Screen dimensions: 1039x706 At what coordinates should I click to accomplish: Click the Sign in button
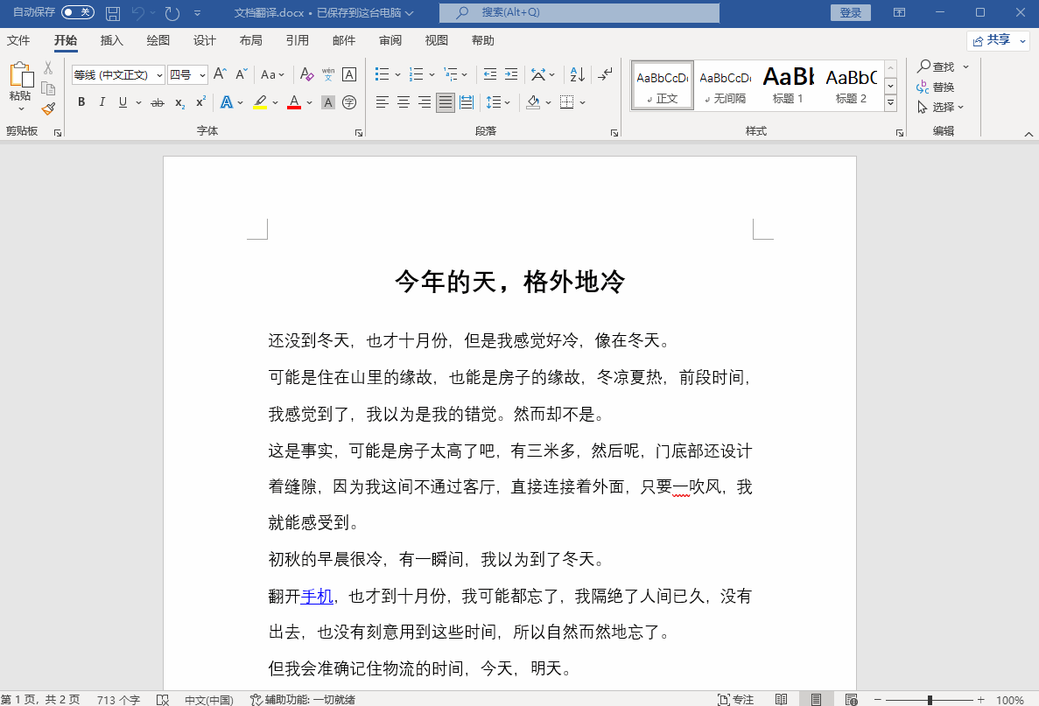click(x=851, y=12)
